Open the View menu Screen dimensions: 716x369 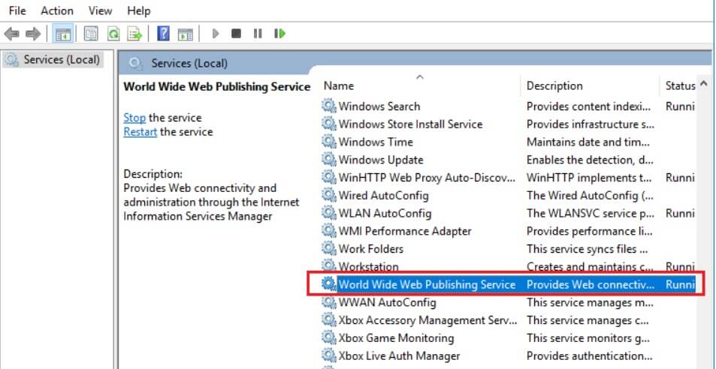pyautogui.click(x=100, y=10)
